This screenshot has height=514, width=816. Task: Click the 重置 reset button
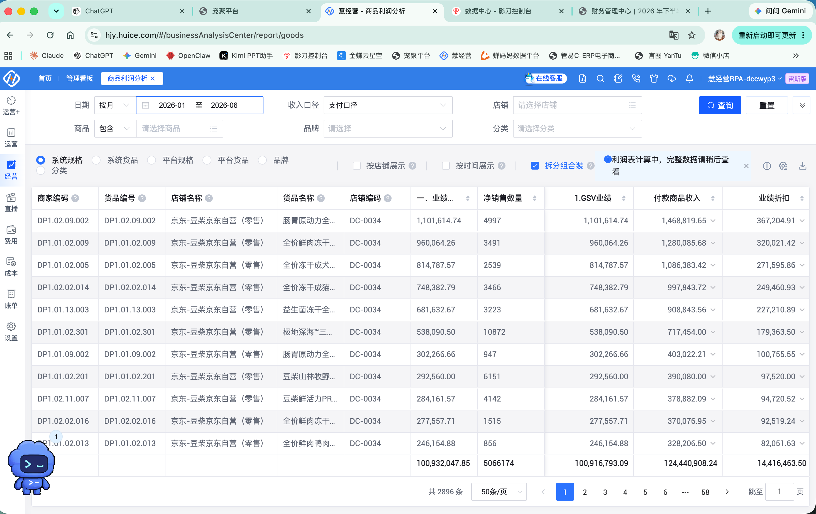click(766, 105)
